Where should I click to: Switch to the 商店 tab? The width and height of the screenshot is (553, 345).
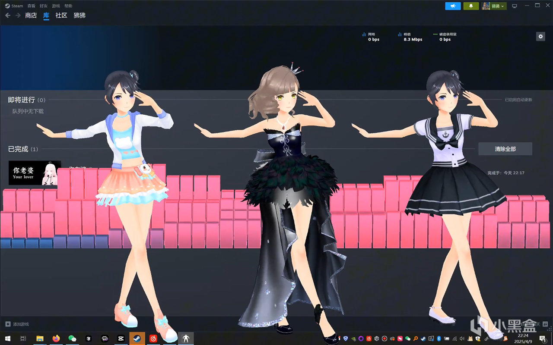click(x=31, y=16)
